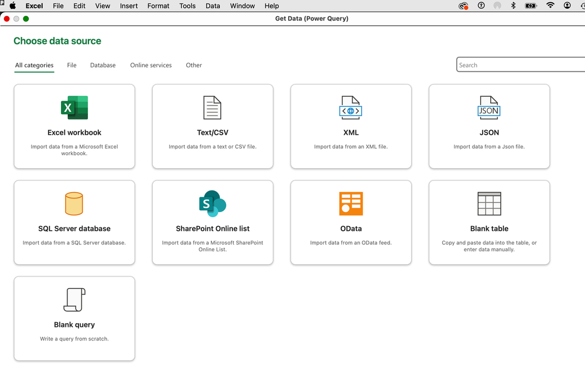Choose the XML title
This screenshot has width=585, height=369.
click(x=351, y=132)
